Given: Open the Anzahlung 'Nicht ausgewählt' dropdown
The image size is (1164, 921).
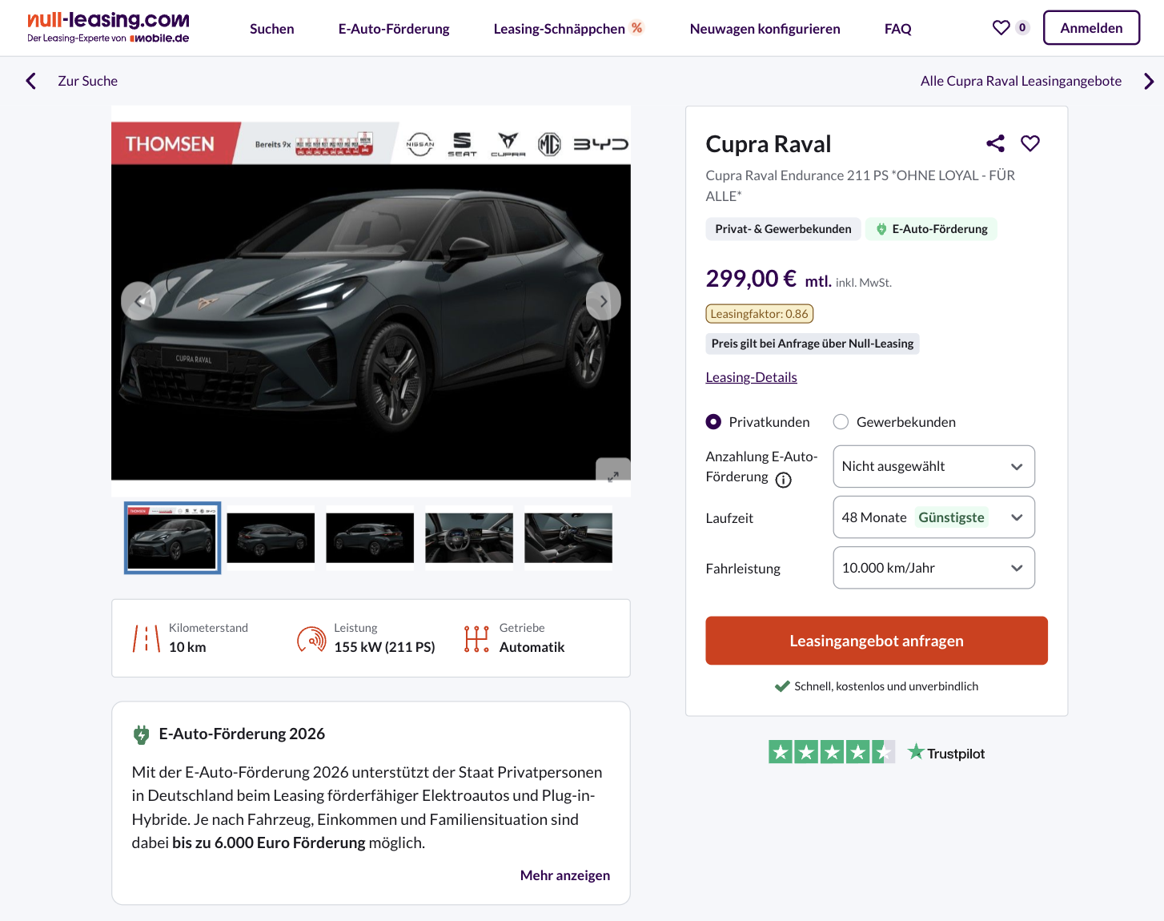Looking at the screenshot, I should 933,466.
